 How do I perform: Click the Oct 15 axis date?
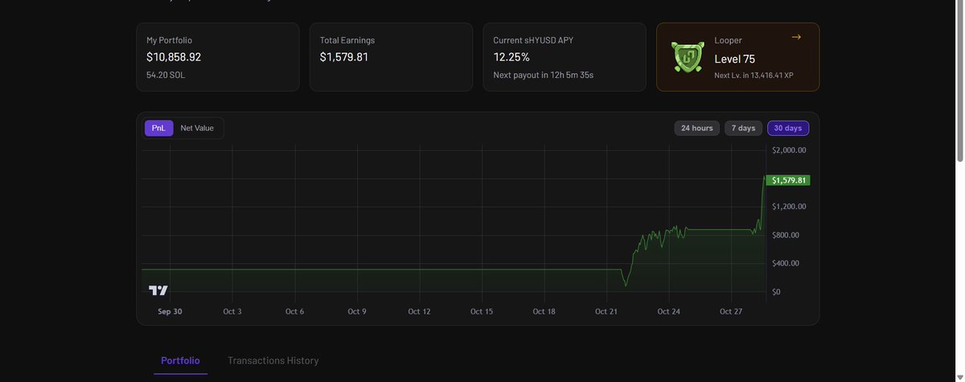482,311
